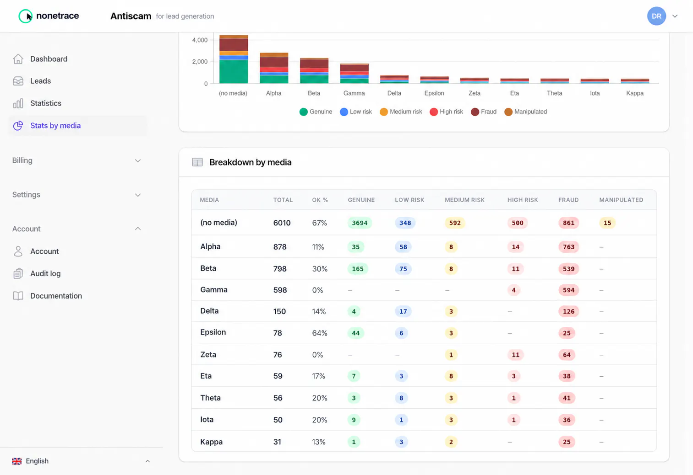Click the UK flag language icon
This screenshot has width=693, height=475.
[17, 461]
